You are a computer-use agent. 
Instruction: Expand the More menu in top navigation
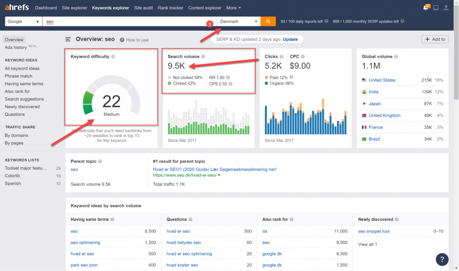point(233,8)
